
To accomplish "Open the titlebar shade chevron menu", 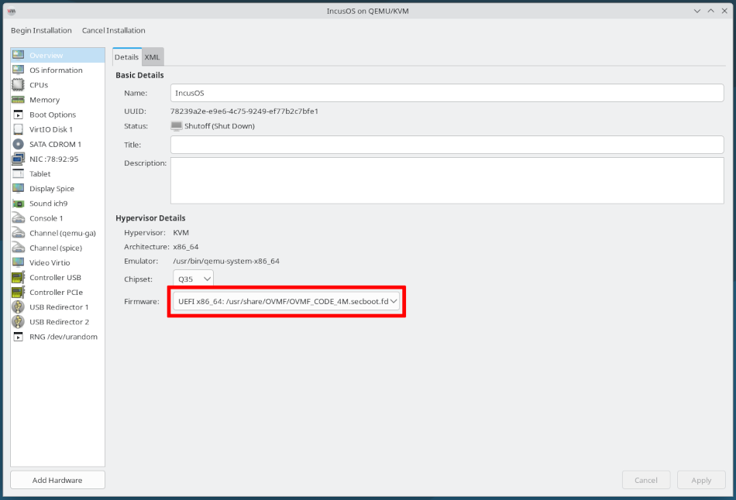I will click(696, 11).
